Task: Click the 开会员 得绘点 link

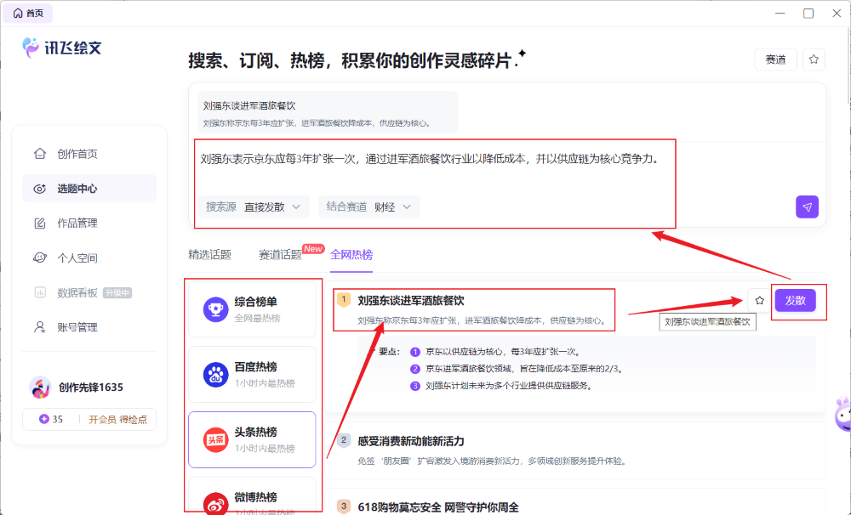Action: tap(117, 419)
